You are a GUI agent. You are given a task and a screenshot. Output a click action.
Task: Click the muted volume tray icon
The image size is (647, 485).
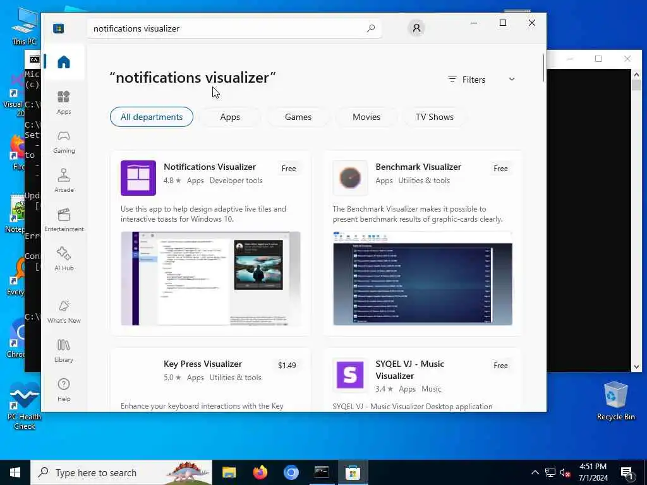pyautogui.click(x=565, y=472)
